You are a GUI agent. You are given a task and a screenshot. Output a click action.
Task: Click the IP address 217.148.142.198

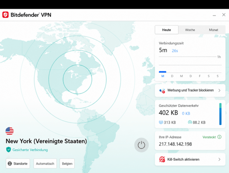tap(175, 144)
